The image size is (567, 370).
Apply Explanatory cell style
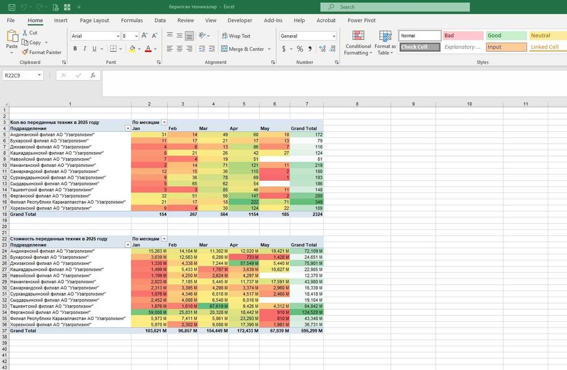[463, 47]
